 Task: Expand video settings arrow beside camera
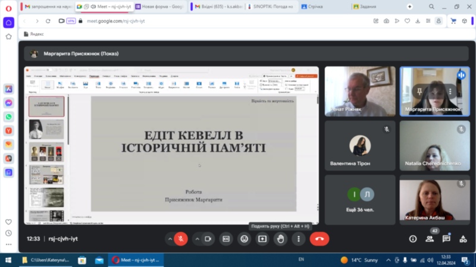pyautogui.click(x=197, y=238)
